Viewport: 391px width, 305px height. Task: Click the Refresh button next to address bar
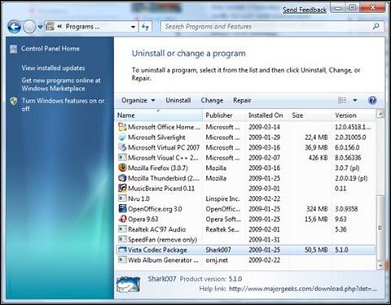(x=146, y=27)
